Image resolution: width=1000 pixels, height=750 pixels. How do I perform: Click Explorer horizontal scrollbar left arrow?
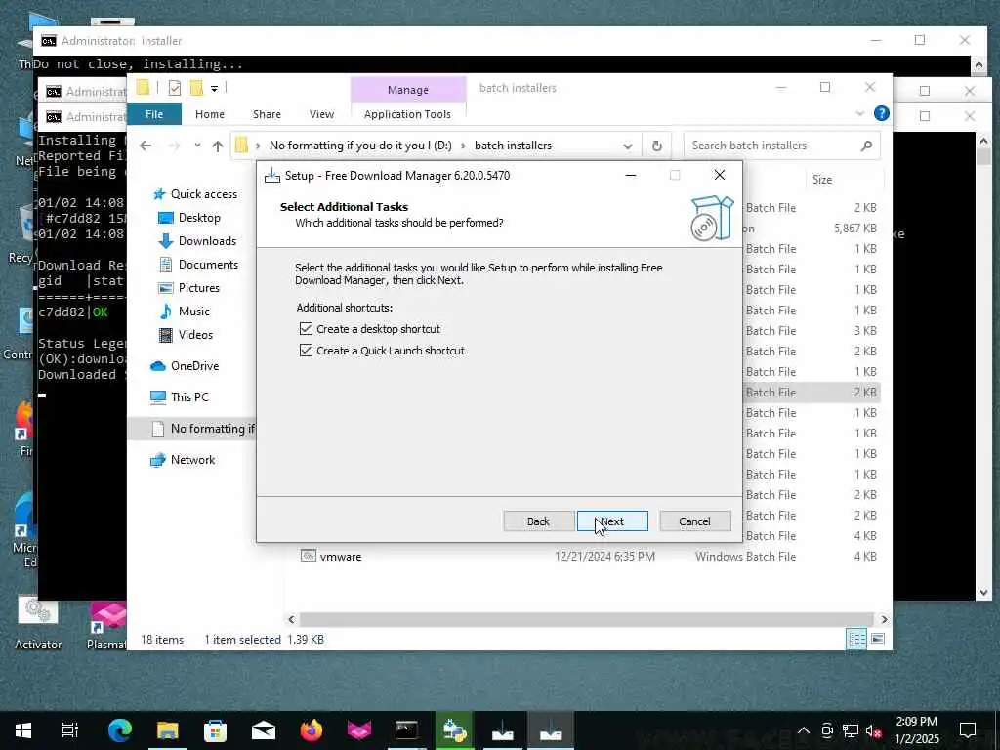(x=291, y=619)
